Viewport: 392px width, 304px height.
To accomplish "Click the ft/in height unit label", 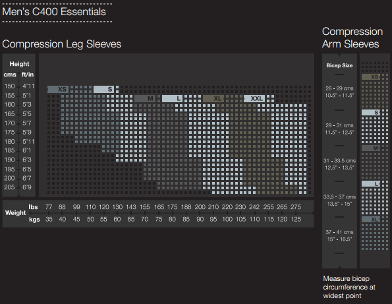I will pos(28,75).
